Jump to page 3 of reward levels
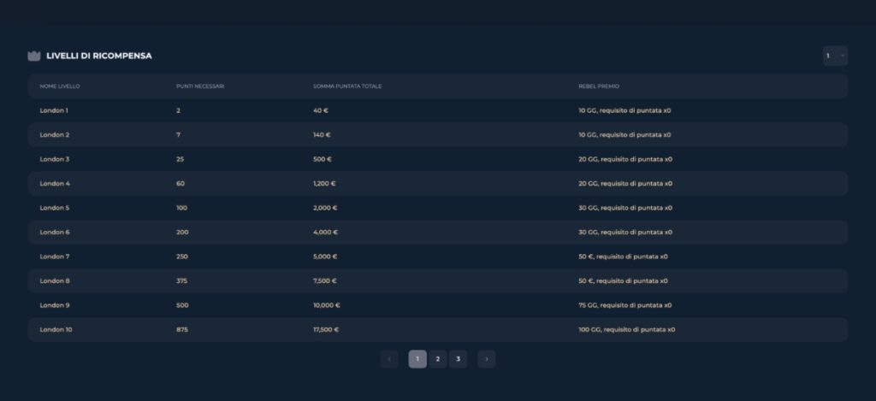The height and width of the screenshot is (401, 876). 459,359
